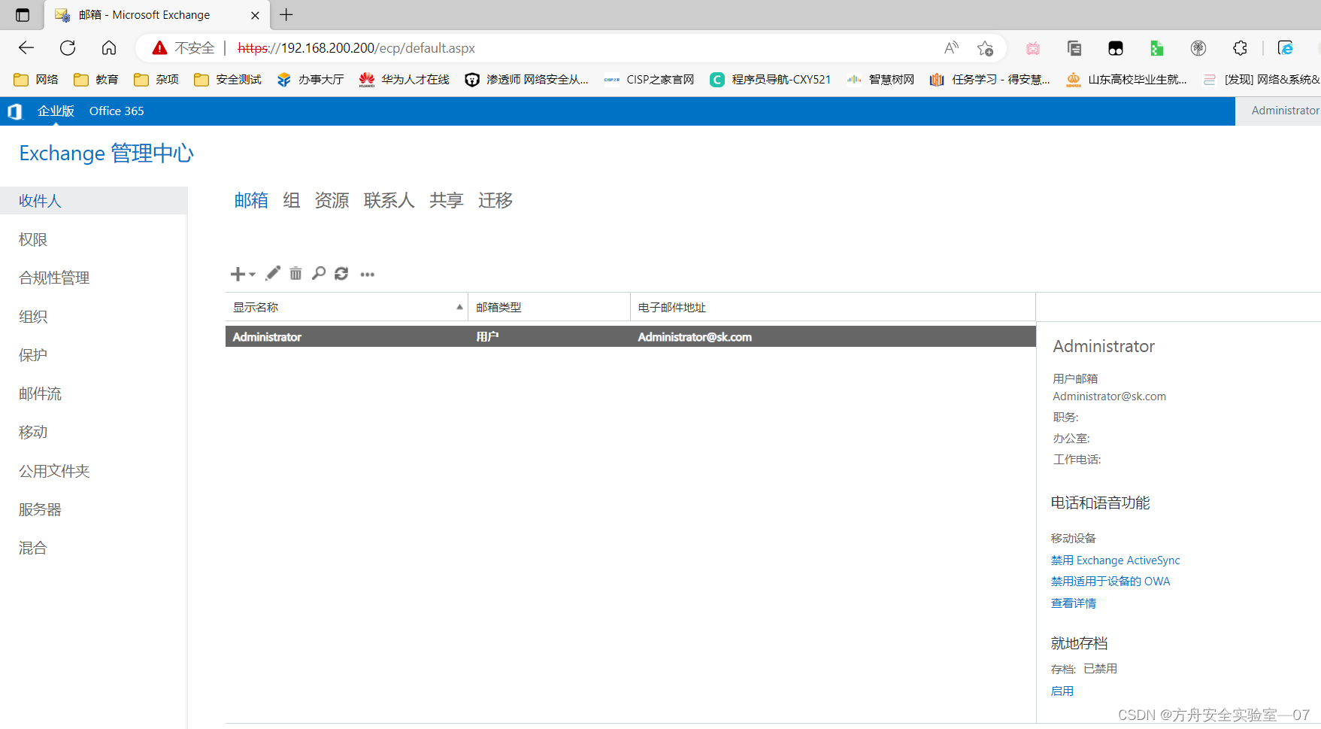Open the 杂项 bookmarks folder
Screen dimensions: 1321x729
click(156, 80)
